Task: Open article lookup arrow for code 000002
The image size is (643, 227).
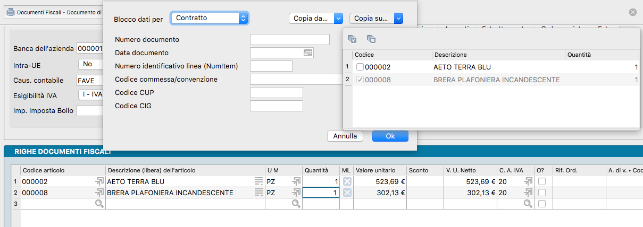Action: click(x=99, y=181)
